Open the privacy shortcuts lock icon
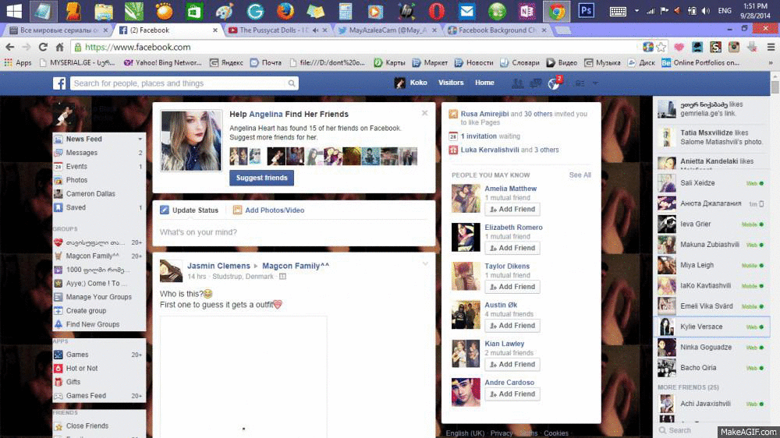This screenshot has height=438, width=780. (580, 83)
